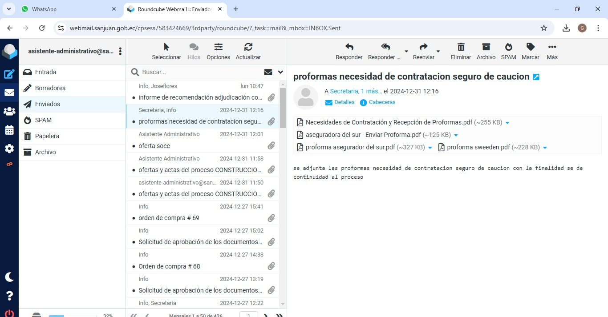Toggle Seleccionar selection mode
The image size is (608, 317).
(x=166, y=47)
